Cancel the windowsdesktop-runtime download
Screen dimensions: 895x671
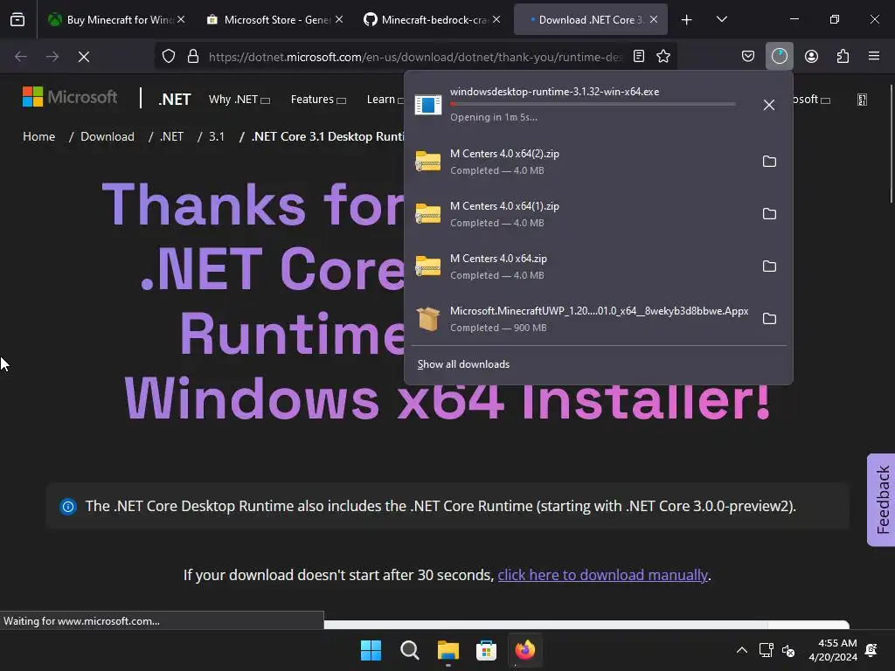tap(769, 105)
